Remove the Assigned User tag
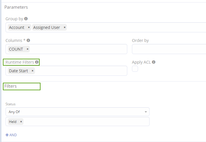 [65, 27]
